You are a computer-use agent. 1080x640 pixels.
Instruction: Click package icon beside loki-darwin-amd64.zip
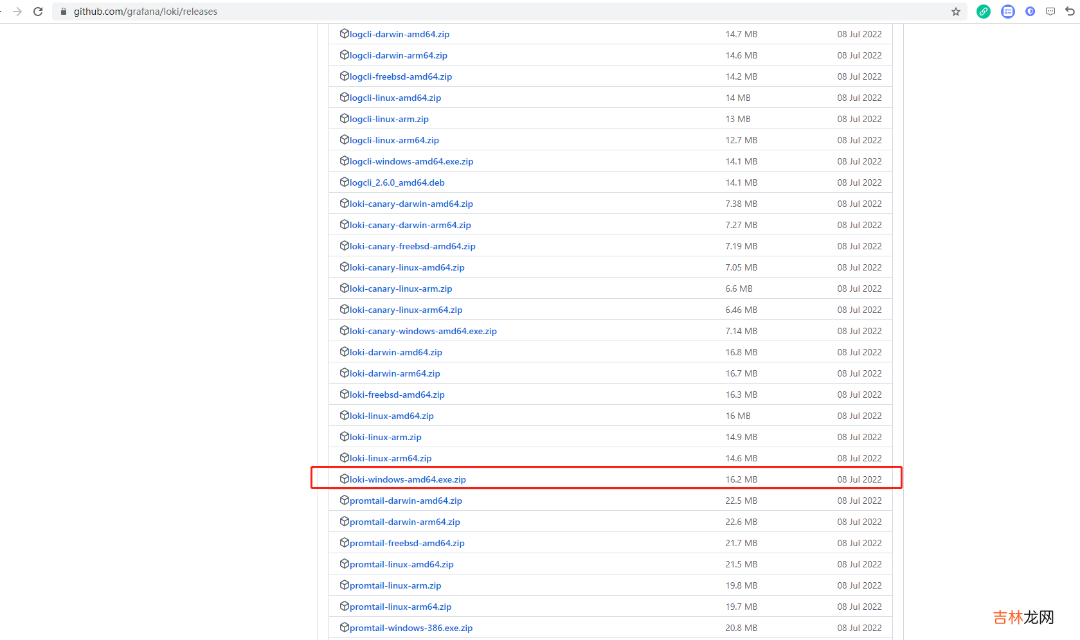pyautogui.click(x=345, y=352)
